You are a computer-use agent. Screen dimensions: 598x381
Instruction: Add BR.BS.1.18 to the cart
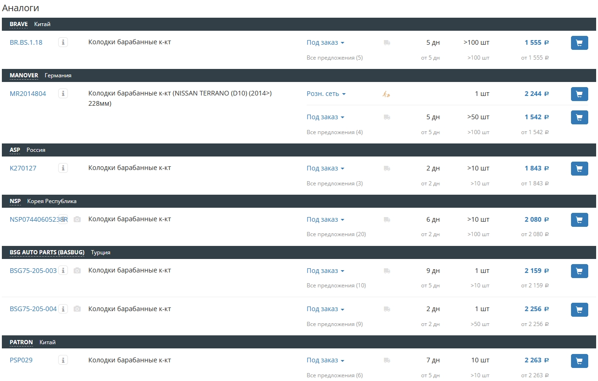pyautogui.click(x=579, y=43)
